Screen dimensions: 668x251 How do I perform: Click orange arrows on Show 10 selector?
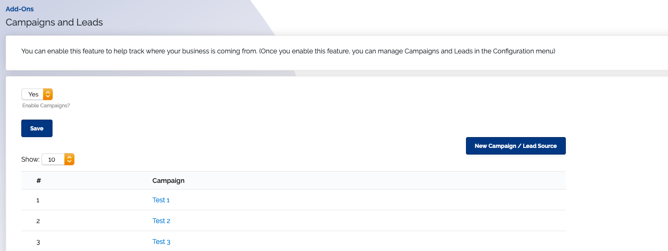coord(70,159)
